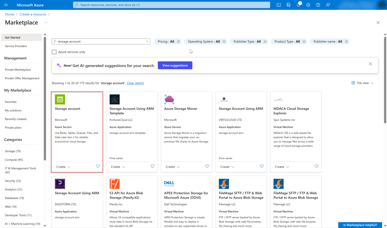The height and width of the screenshot is (228, 387).
Task: Click the feedback icon in header
Action: click(x=328, y=5)
